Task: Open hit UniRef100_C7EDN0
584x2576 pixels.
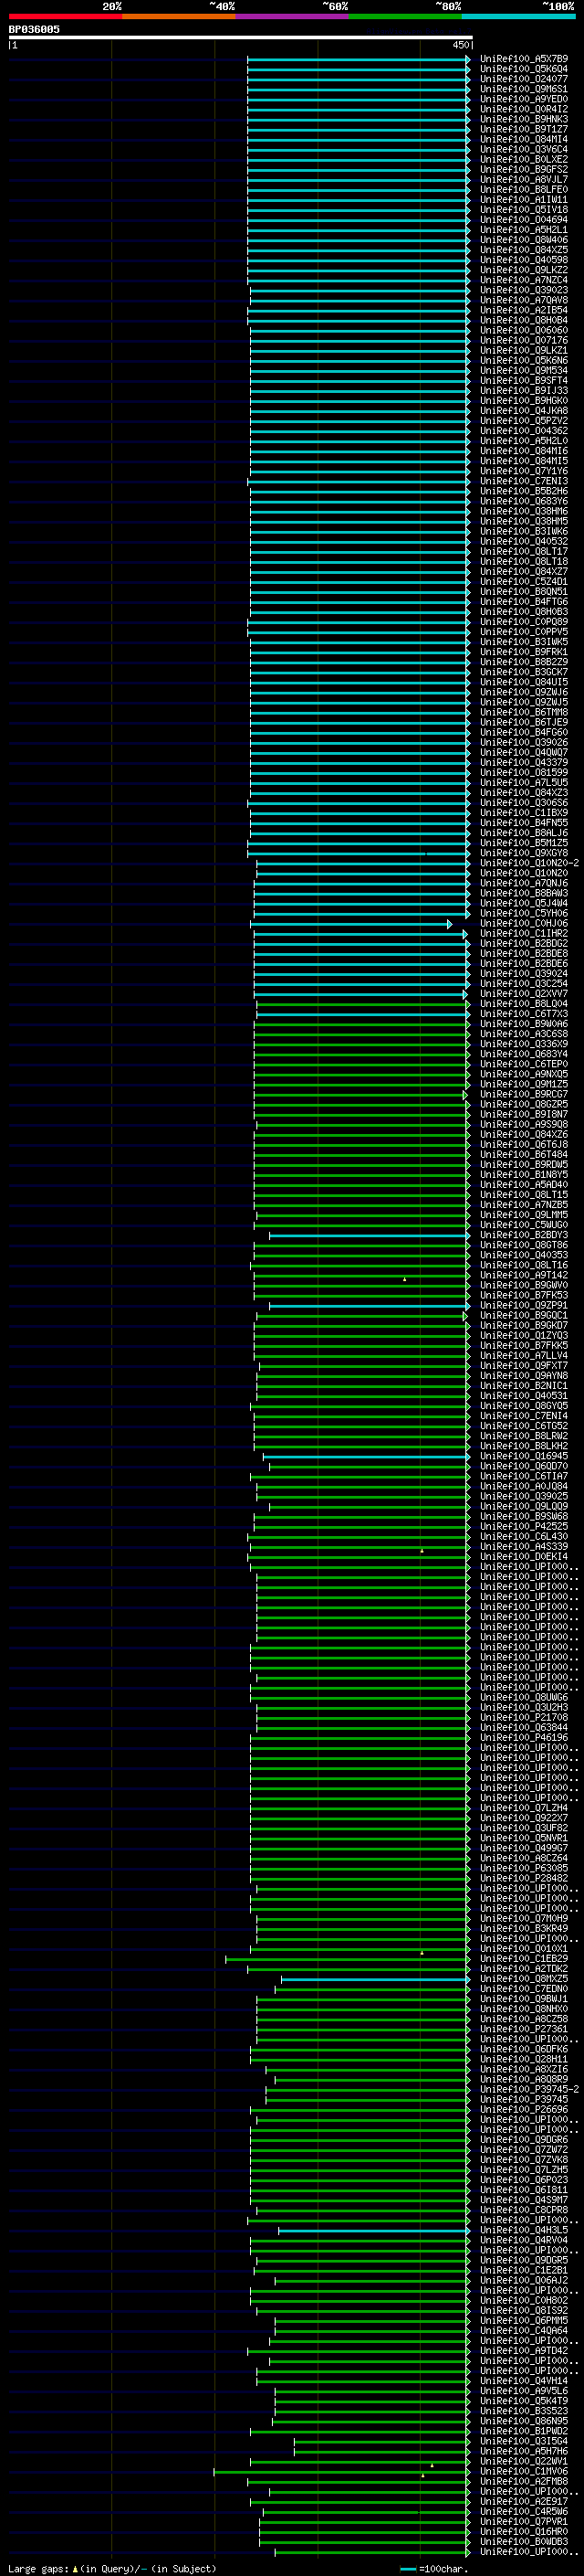Action: pos(524,1989)
